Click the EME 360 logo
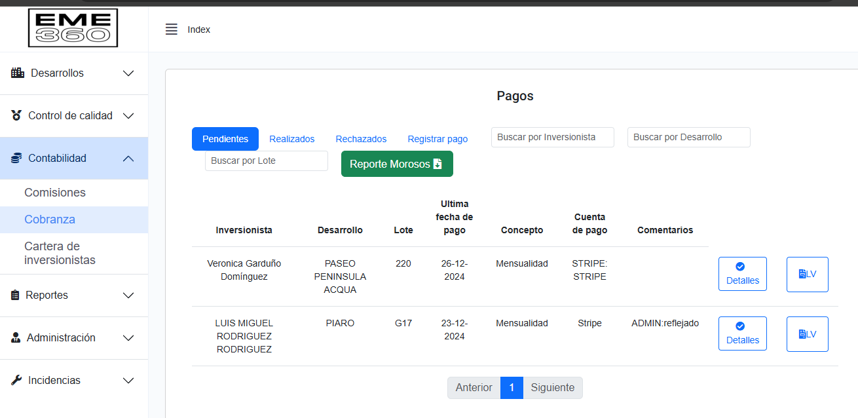Image resolution: width=858 pixels, height=418 pixels. pos(73,28)
